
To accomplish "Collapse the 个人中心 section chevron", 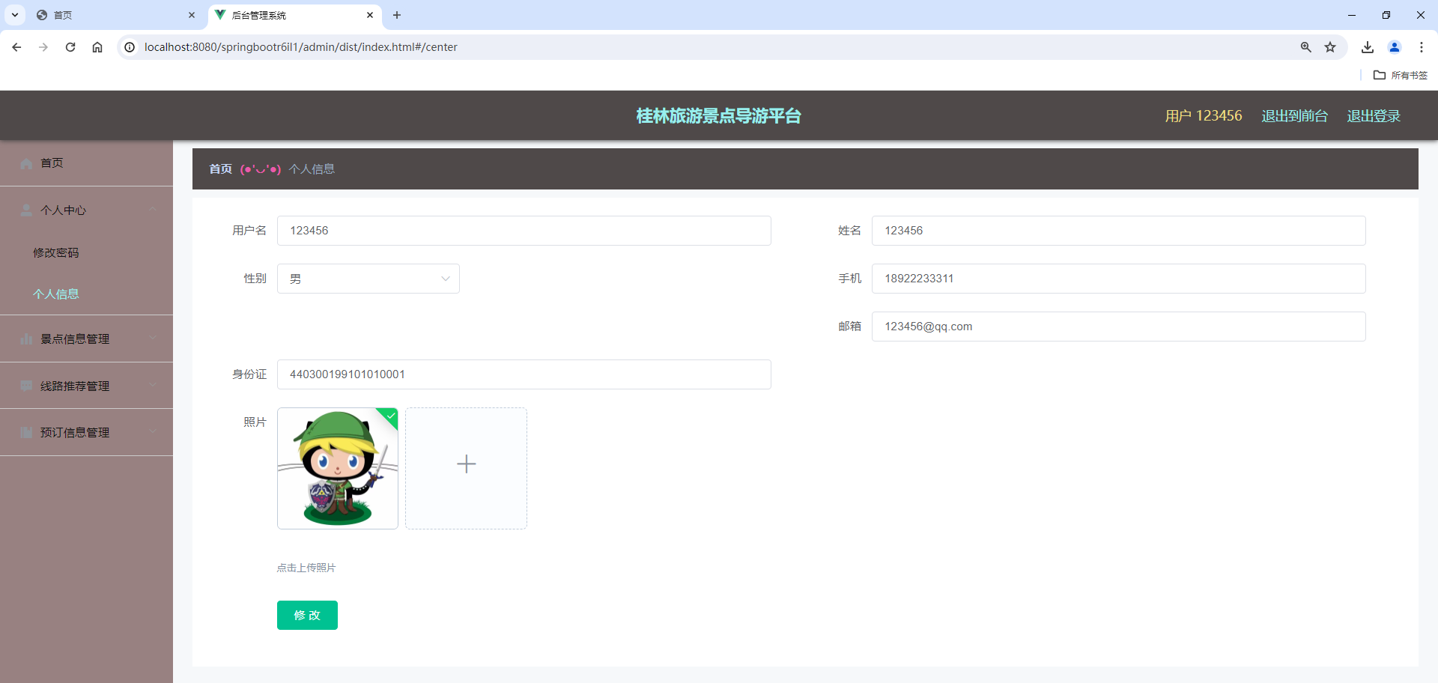I will click(x=154, y=210).
